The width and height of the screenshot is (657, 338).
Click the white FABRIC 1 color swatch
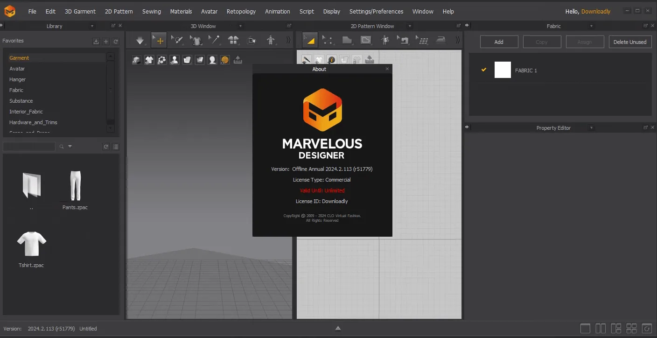pos(503,70)
